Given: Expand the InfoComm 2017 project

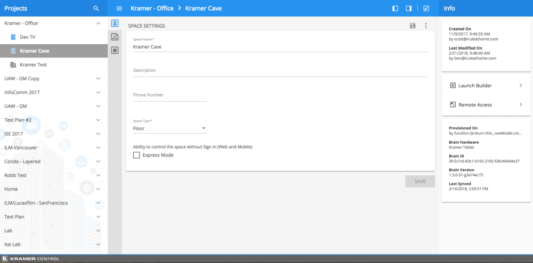Looking at the screenshot, I should pos(98,92).
